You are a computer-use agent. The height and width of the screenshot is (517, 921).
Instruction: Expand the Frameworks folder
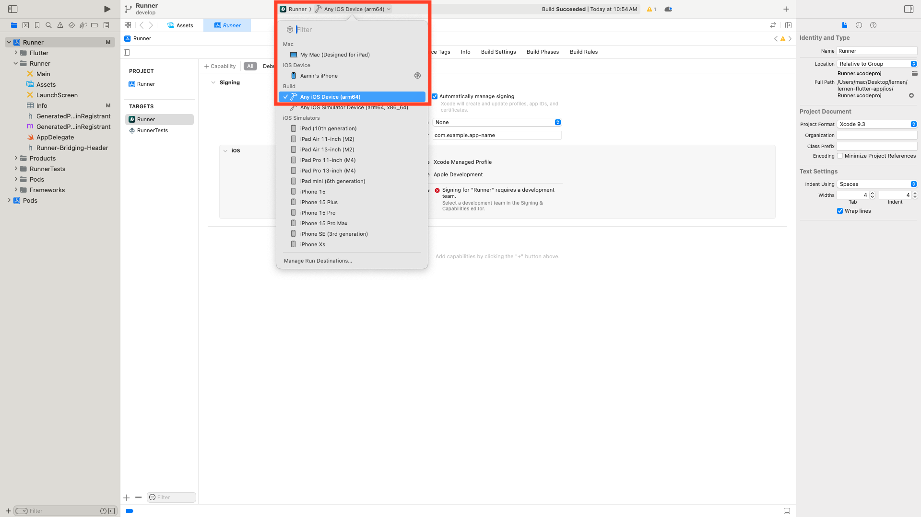tap(16, 190)
